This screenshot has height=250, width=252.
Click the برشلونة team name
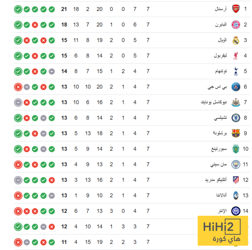(220, 133)
